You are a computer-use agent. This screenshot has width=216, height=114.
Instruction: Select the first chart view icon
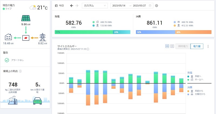(x=167, y=46)
